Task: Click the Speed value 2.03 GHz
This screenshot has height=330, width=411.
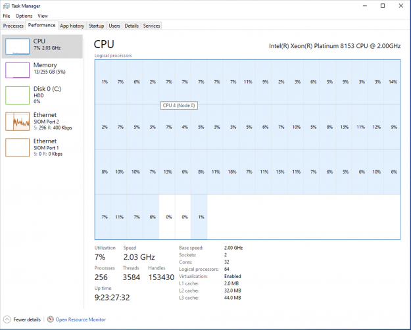Action: [x=139, y=257]
